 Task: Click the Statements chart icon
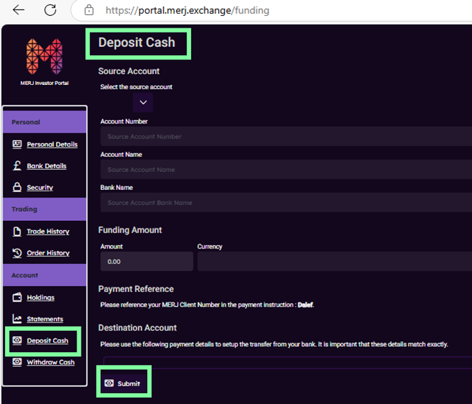pos(17,318)
